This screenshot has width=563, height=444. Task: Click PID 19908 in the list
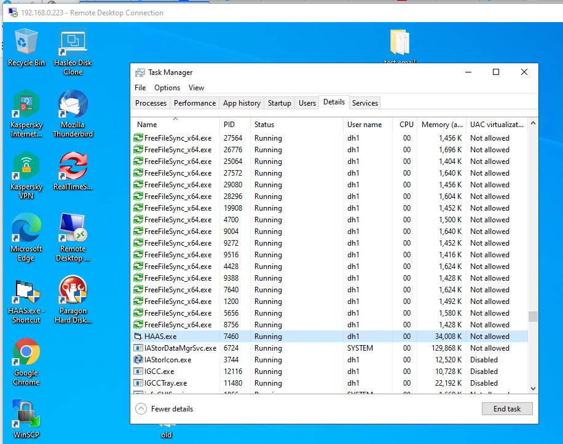(233, 208)
